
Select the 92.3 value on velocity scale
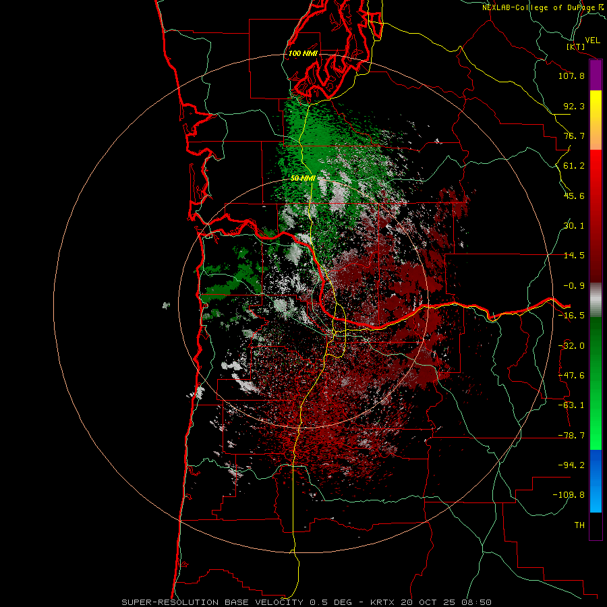574,106
